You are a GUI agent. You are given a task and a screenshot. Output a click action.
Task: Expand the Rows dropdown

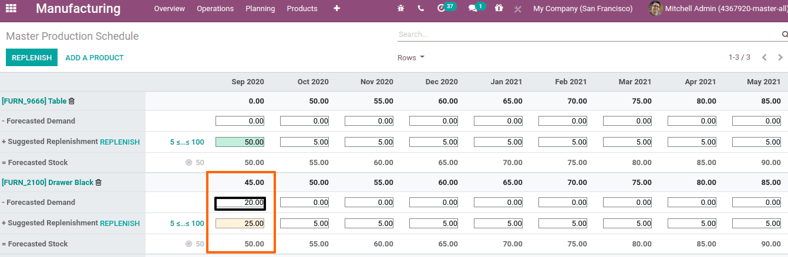(x=410, y=57)
